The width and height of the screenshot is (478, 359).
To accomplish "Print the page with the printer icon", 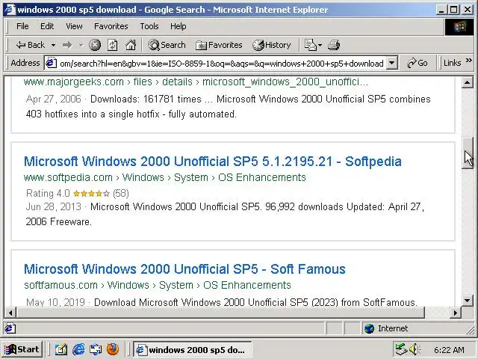I will [x=334, y=45].
